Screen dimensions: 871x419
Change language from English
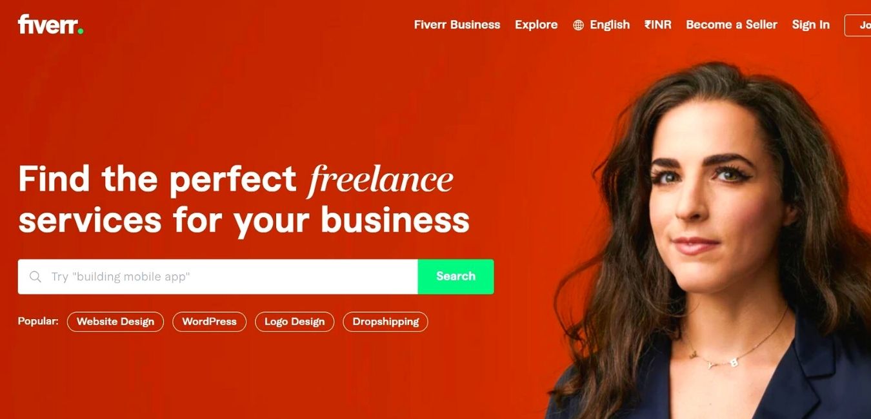(609, 24)
